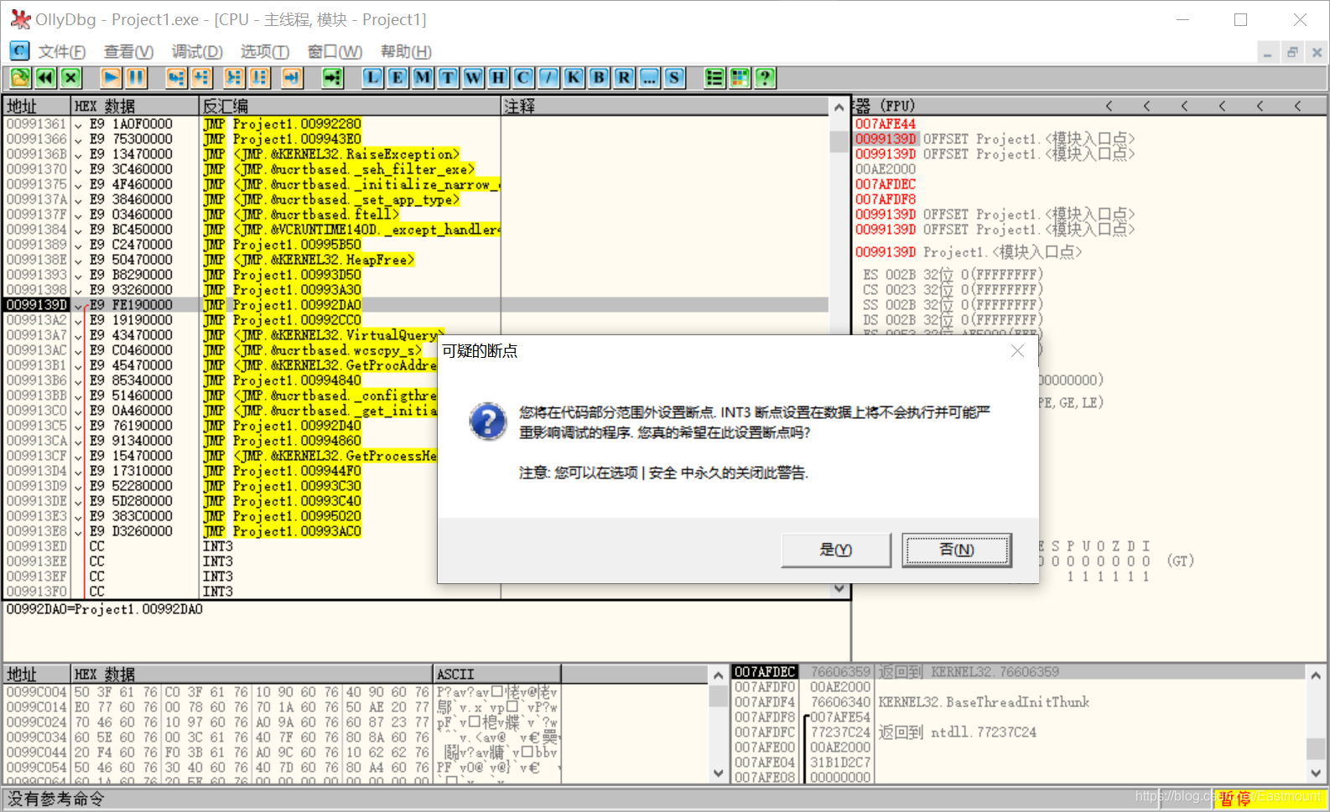Restore the inner CPU child window

click(1292, 52)
